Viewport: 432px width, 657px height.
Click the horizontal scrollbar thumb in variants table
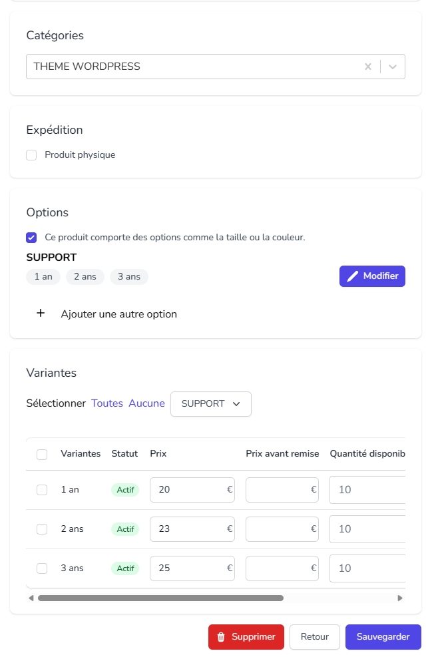tap(160, 598)
